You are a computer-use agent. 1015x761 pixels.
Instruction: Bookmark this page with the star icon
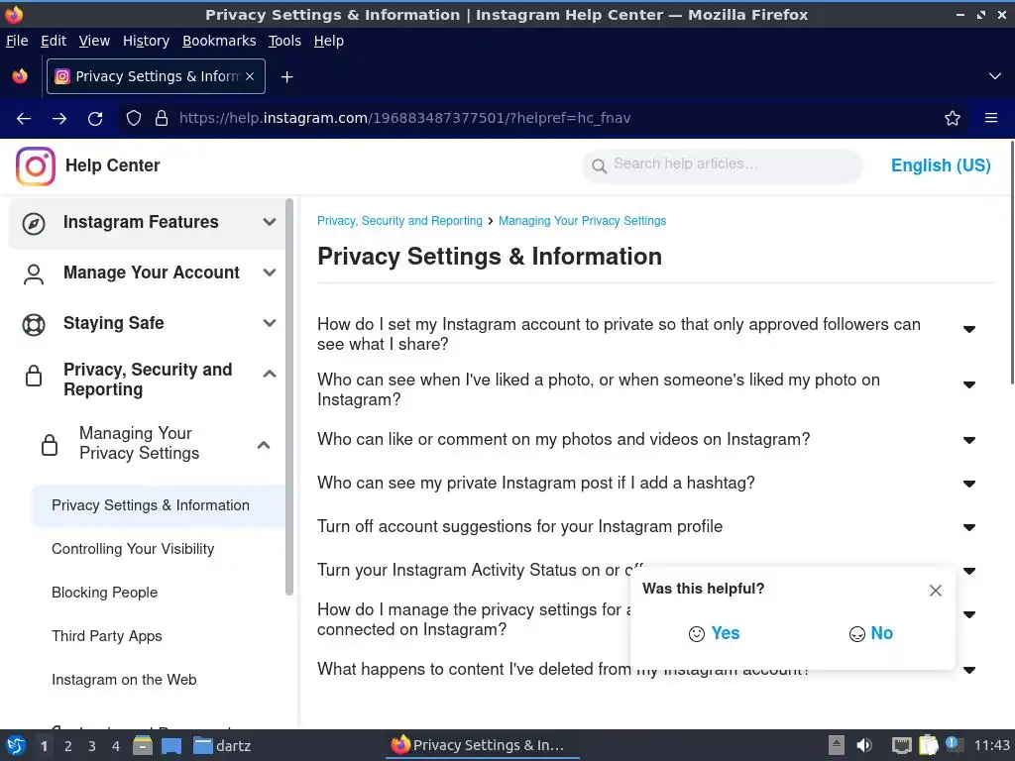[953, 118]
